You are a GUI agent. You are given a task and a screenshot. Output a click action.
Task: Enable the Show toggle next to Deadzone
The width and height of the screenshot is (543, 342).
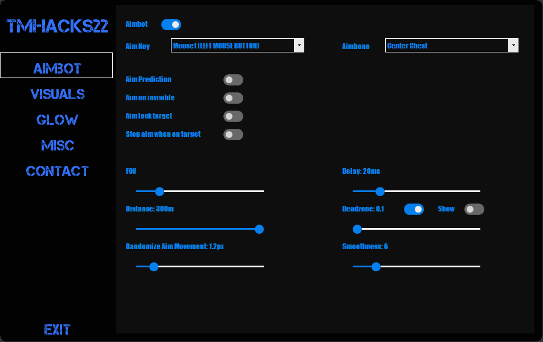tap(473, 210)
